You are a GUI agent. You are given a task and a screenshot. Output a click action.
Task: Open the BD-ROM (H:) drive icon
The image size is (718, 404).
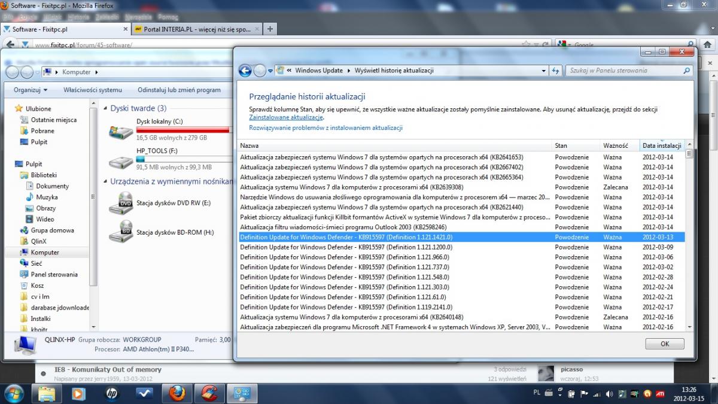(121, 232)
